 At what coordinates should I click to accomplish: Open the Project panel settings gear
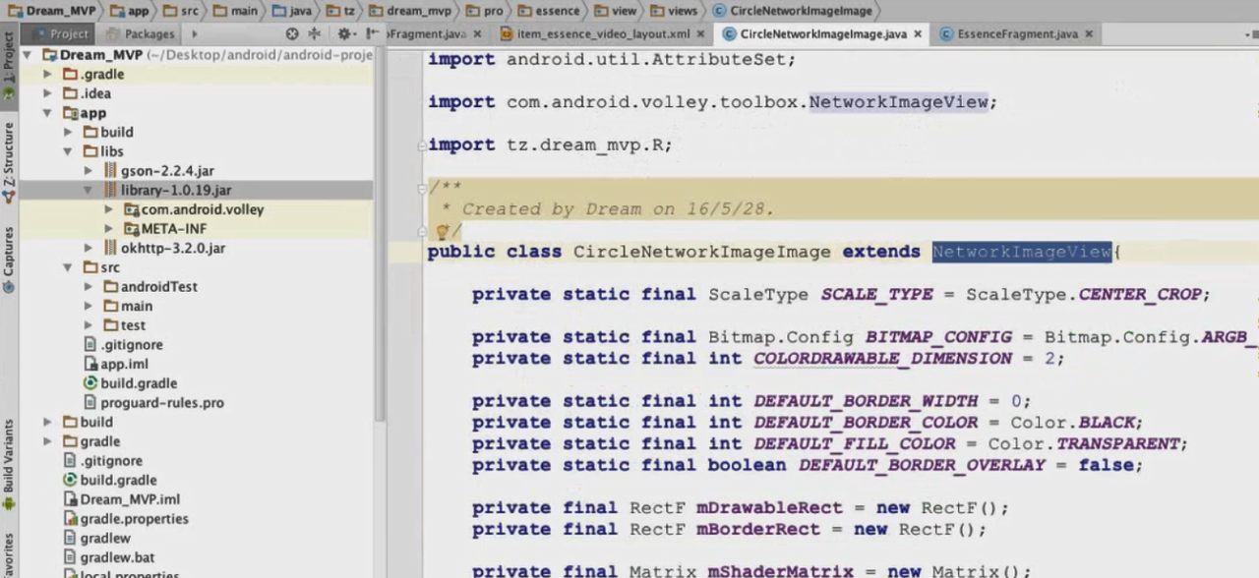point(343,33)
